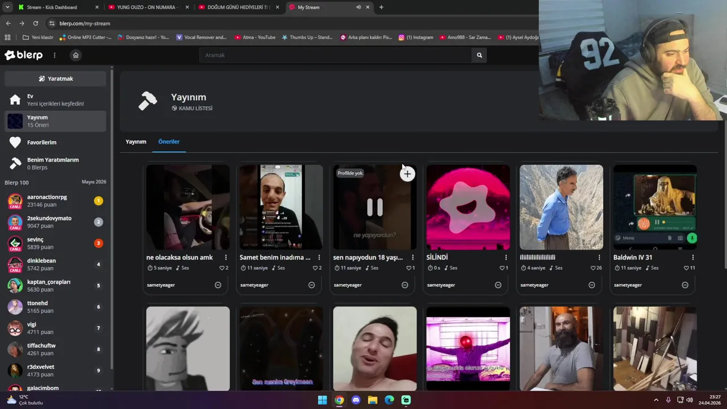Remove suggestion 'sen napıyodun' minus icon
The image size is (727, 409).
405,285
